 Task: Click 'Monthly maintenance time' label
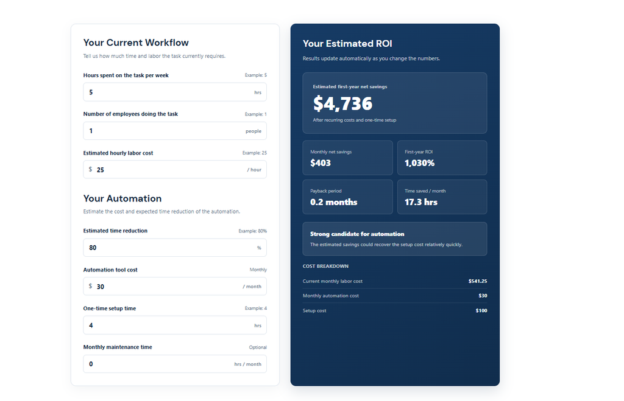[x=118, y=347]
